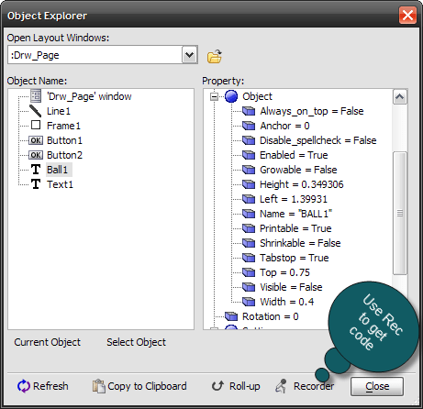Select 'Anchor = 0' property
This screenshot has height=409, width=423.
[284, 126]
